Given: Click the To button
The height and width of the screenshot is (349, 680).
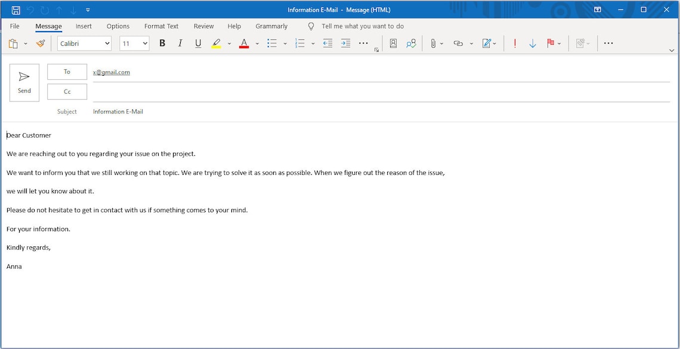Looking at the screenshot, I should tap(67, 72).
